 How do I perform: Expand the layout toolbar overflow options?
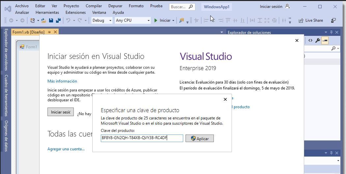click(x=290, y=20)
